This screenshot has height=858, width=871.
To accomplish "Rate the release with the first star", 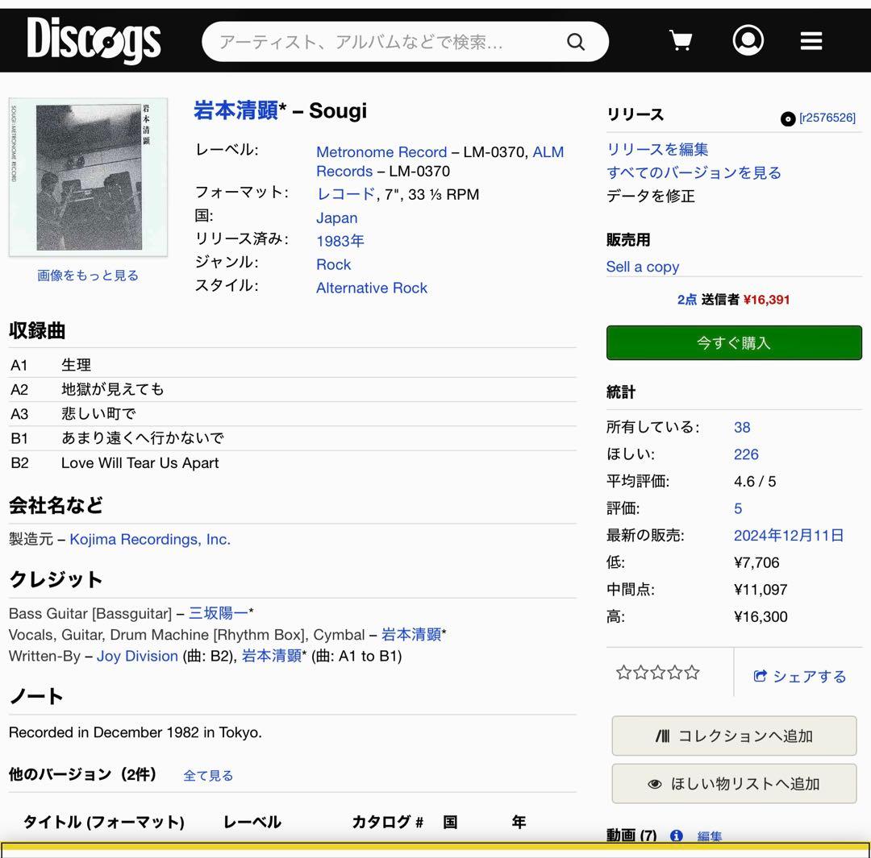I will pos(623,673).
